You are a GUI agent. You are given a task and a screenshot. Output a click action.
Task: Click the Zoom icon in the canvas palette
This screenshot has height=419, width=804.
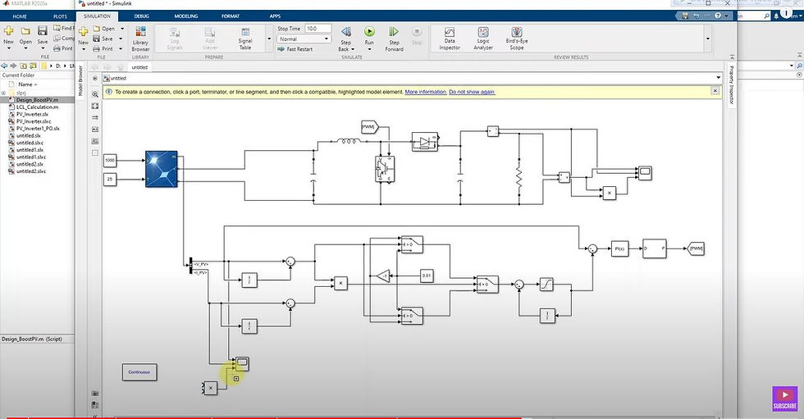tap(95, 94)
